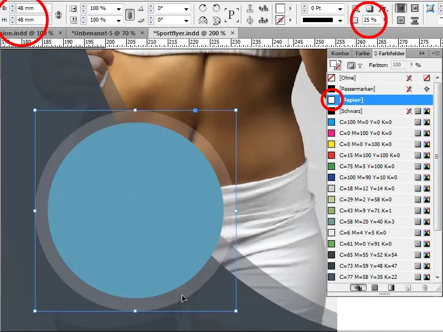Click show all swatches button in panel footer
443x332 pixels.
tap(358, 288)
